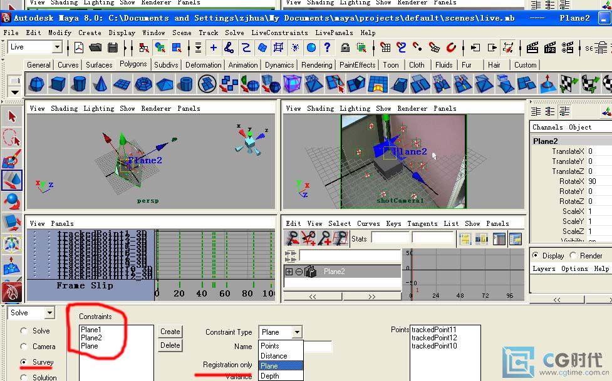Select the Display radio button in layer editor
The width and height of the screenshot is (612, 381).
(536, 255)
